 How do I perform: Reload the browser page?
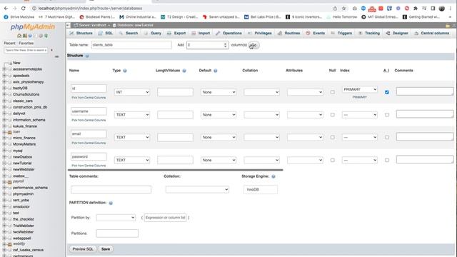point(24,9)
